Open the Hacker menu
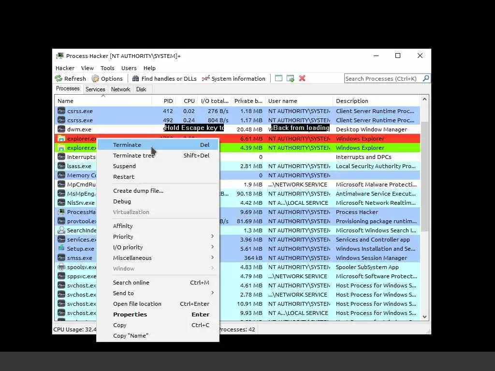The height and width of the screenshot is (371, 495). point(65,68)
